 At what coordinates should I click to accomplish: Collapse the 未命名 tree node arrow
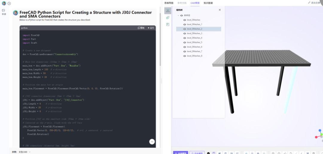point(178,16)
